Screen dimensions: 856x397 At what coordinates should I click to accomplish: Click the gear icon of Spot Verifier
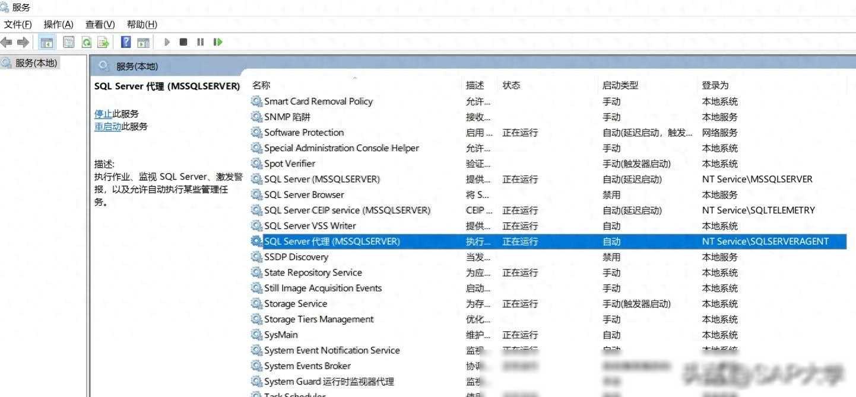256,164
